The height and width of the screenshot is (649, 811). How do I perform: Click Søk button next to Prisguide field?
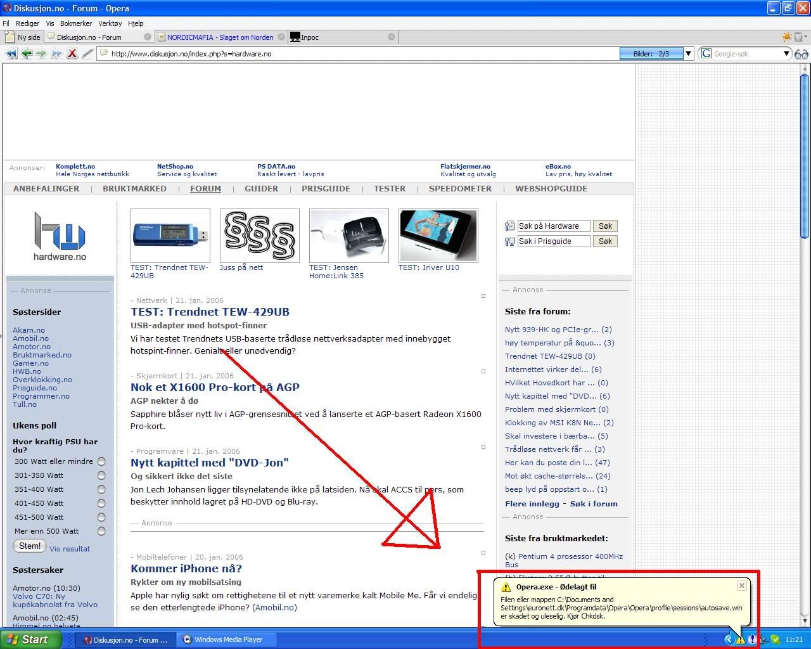[605, 241]
